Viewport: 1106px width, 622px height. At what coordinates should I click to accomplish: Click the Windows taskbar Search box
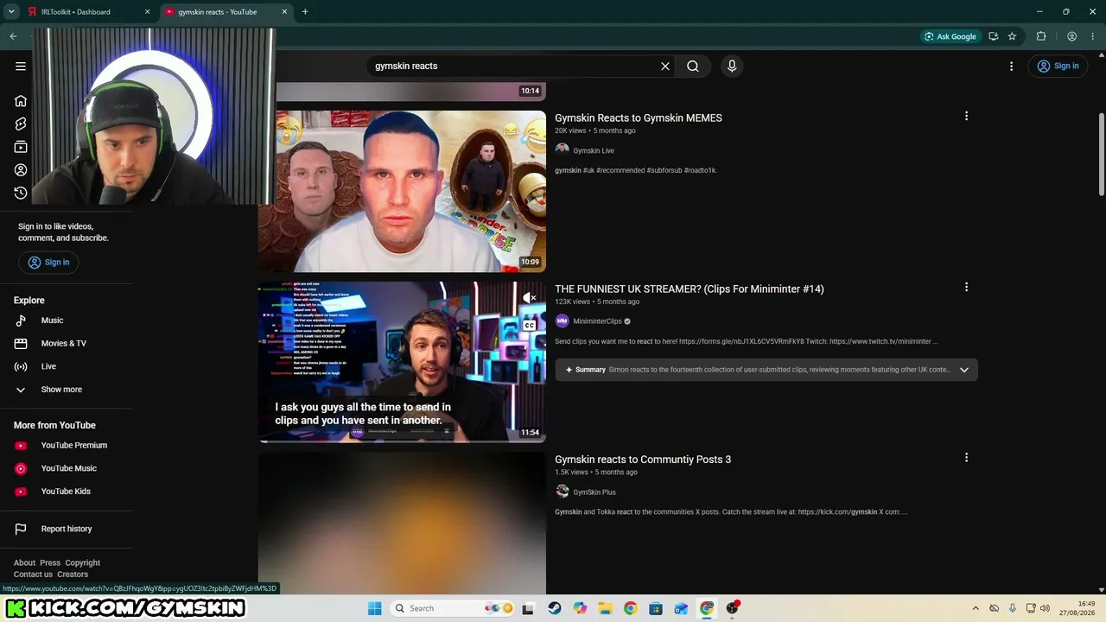click(454, 608)
